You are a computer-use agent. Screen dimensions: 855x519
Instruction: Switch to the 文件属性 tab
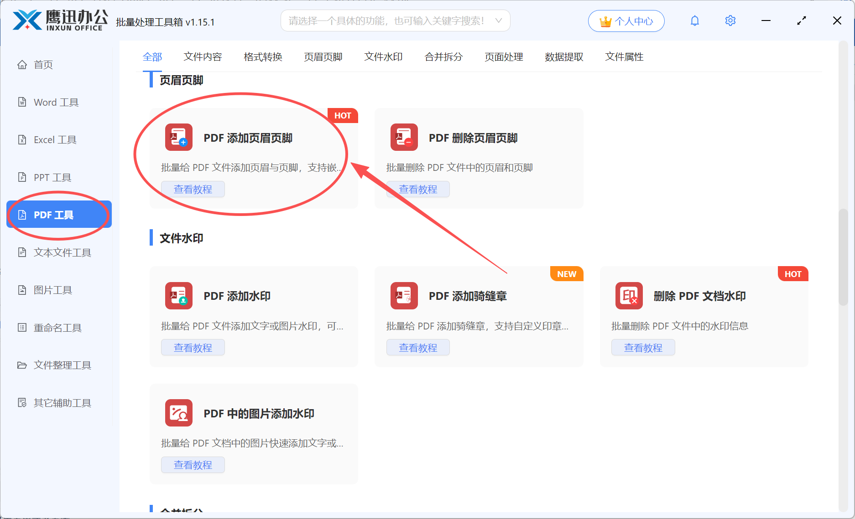624,57
